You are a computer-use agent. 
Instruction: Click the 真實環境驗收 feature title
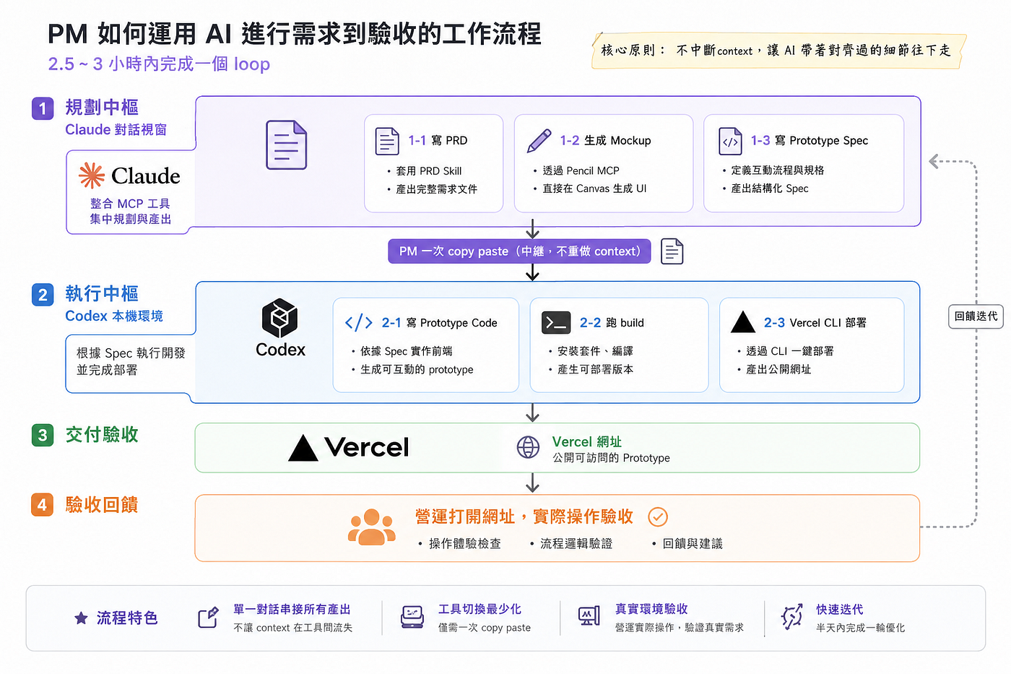click(x=651, y=610)
